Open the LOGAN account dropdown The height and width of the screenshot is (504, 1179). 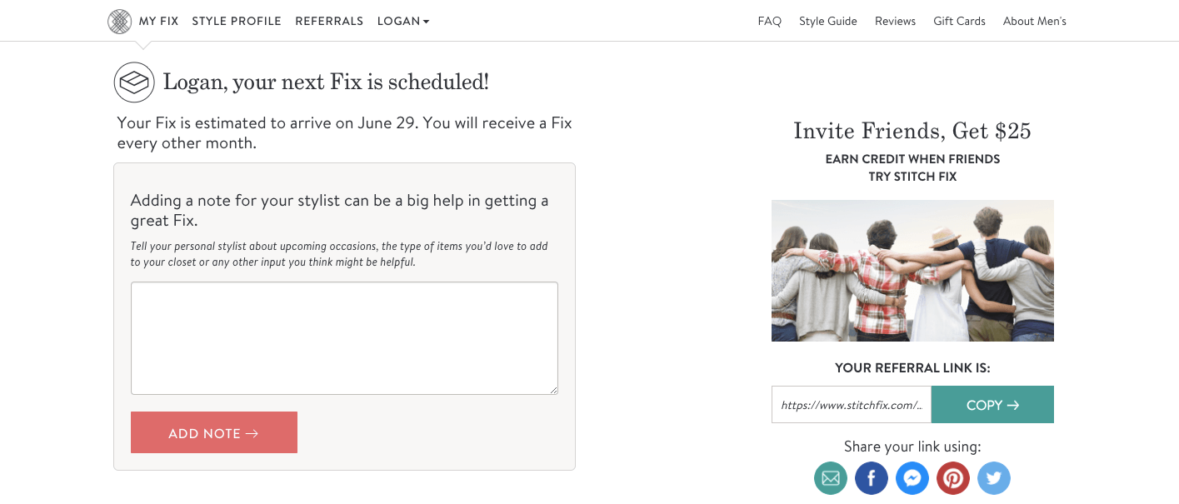click(x=403, y=21)
